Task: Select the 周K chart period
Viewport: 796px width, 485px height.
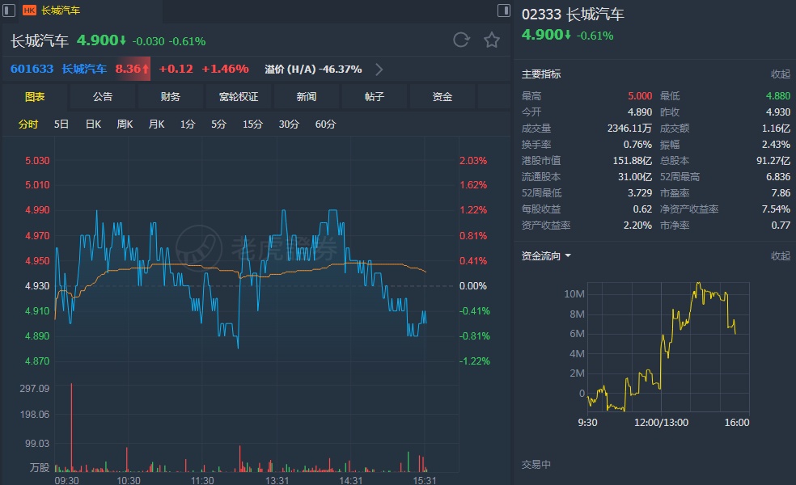Action: pos(125,124)
